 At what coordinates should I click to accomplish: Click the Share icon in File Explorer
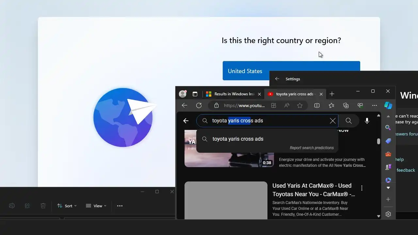[x=27, y=206]
